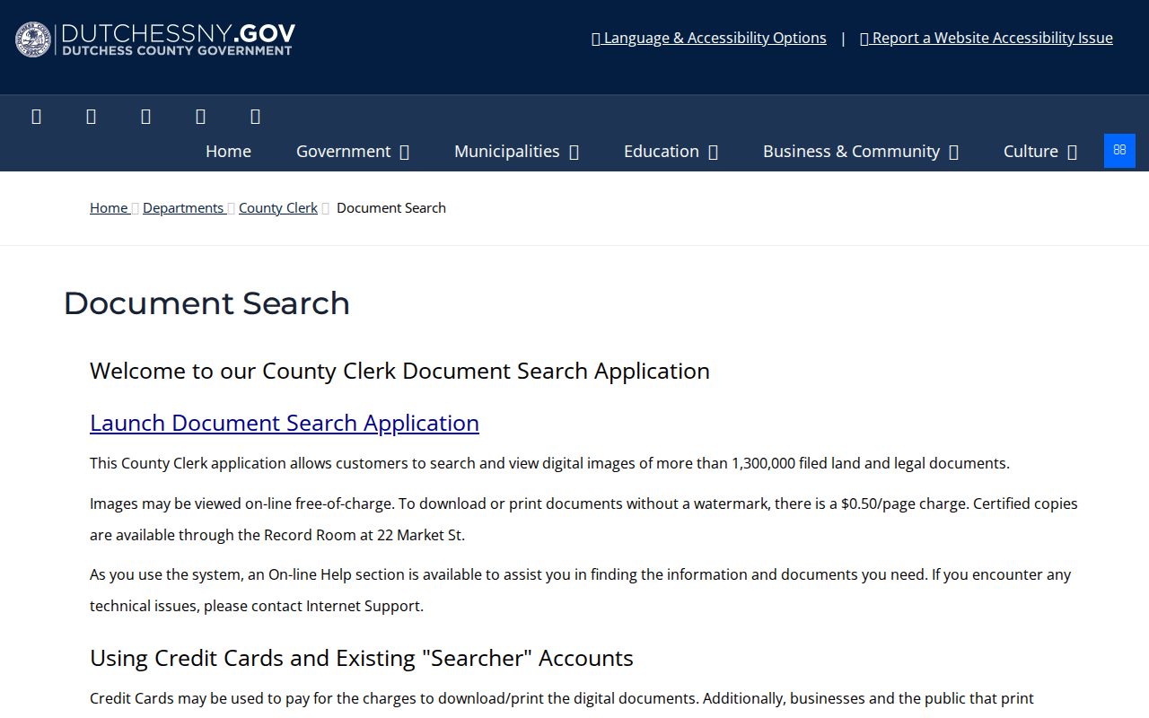Open the Culture dropdown menu
Image resolution: width=1149 pixels, height=718 pixels.
click(1039, 151)
